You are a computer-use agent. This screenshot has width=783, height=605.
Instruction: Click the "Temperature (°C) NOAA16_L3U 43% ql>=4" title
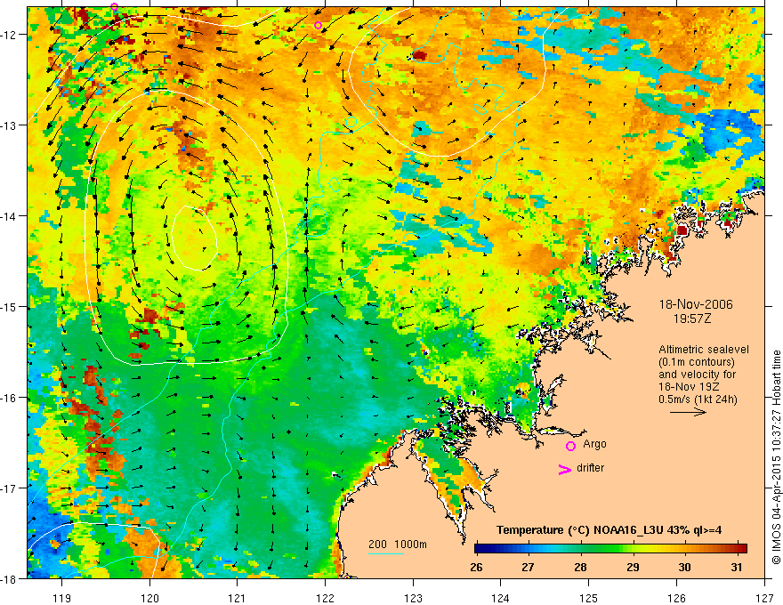pyautogui.click(x=609, y=529)
